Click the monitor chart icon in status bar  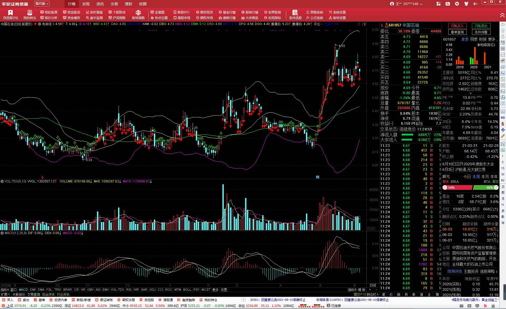click(477, 306)
